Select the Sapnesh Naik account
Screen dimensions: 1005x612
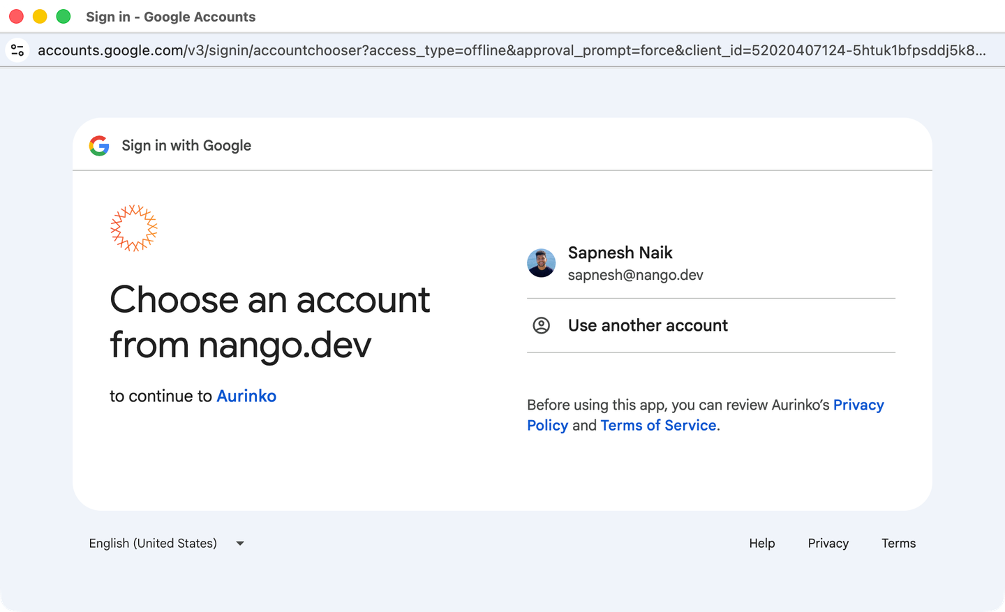coord(711,263)
